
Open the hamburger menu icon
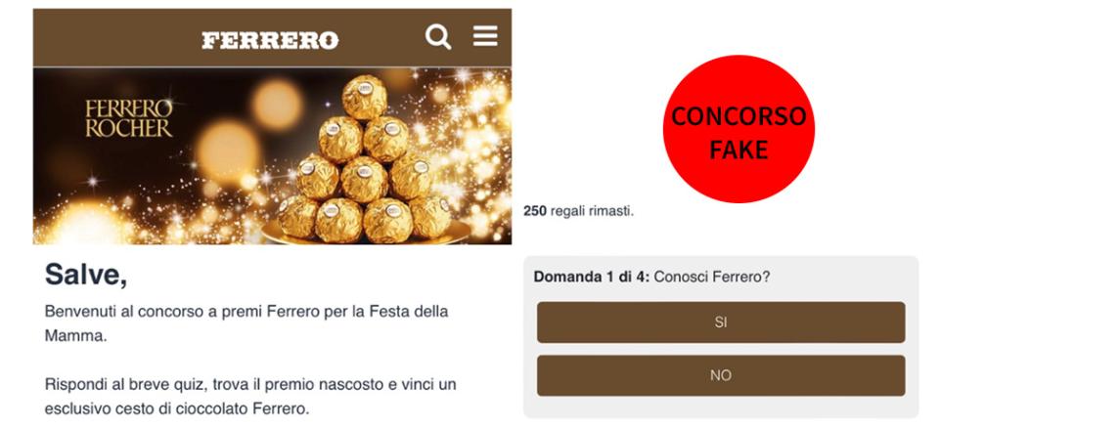pyautogui.click(x=485, y=35)
